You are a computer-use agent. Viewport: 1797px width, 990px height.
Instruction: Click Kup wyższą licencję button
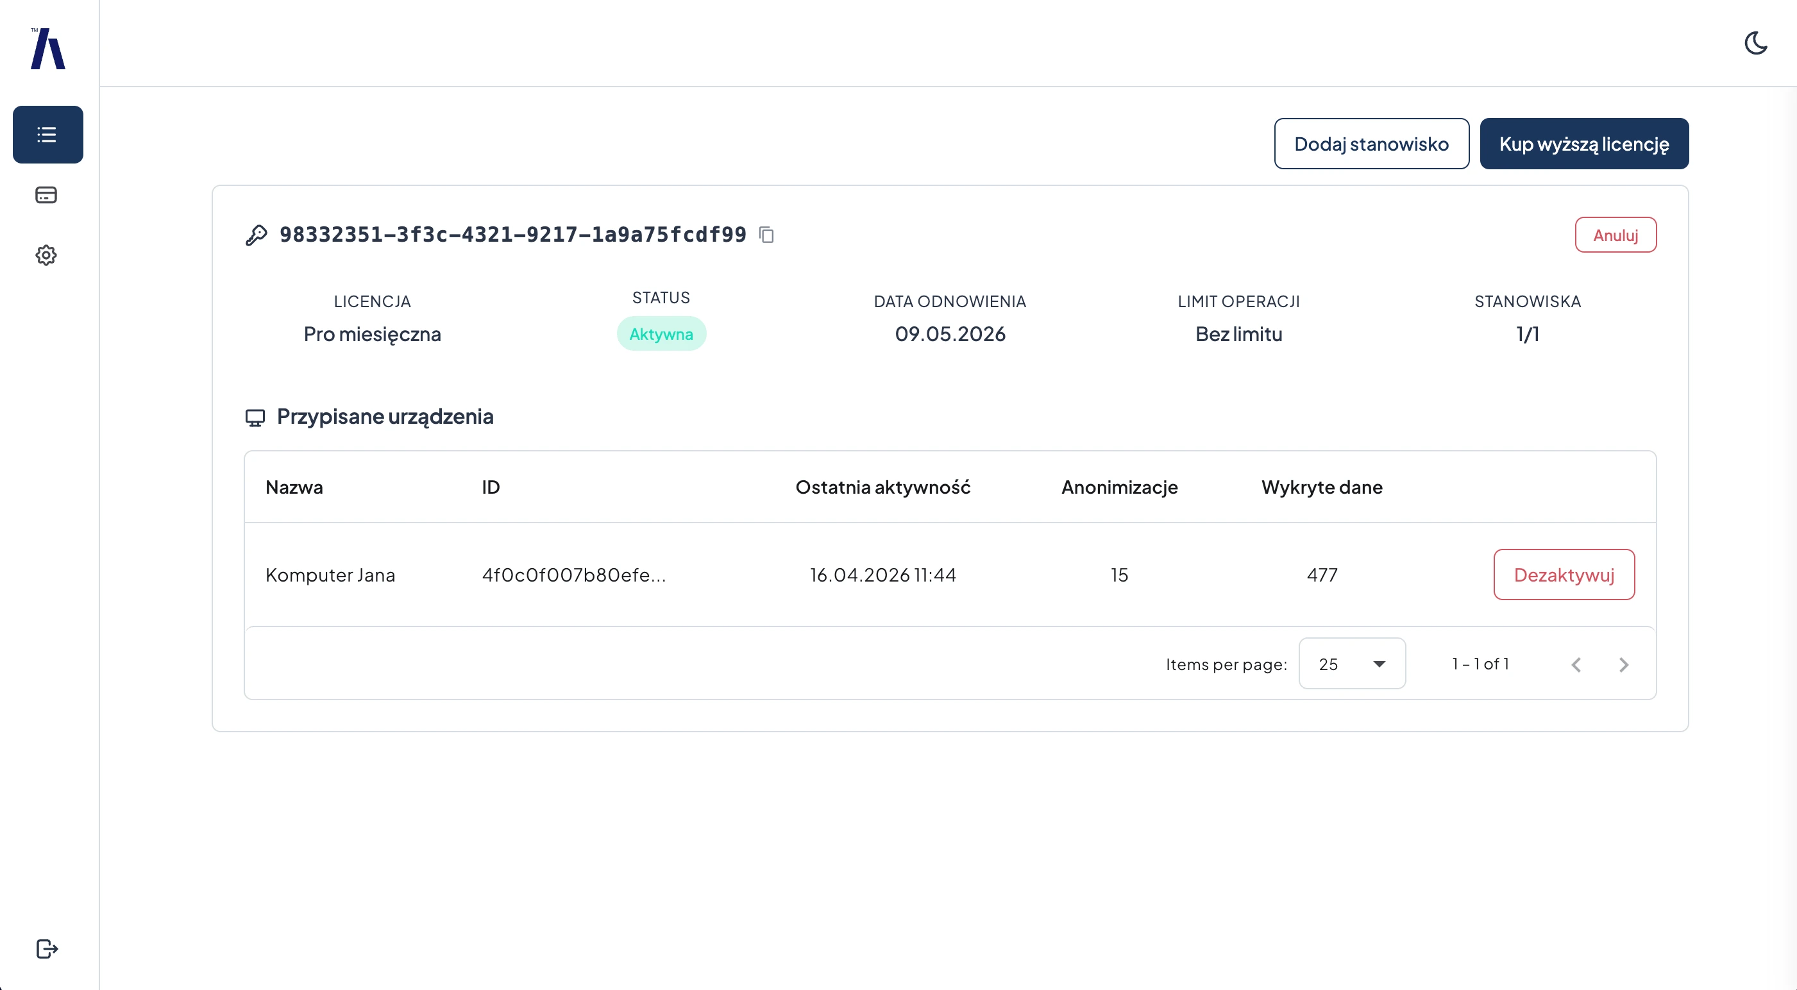1584,144
